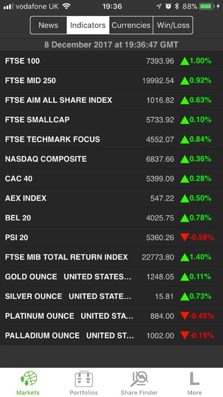This screenshot has height=397, width=223.
Task: Switch to the News tab
Action: click(x=48, y=25)
